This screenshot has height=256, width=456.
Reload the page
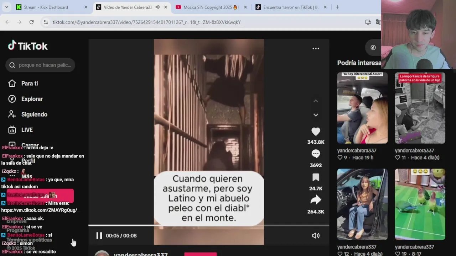[x=31, y=22]
